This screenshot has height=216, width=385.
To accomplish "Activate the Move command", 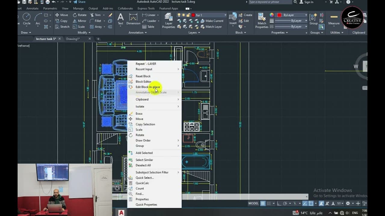I will point(61,15).
